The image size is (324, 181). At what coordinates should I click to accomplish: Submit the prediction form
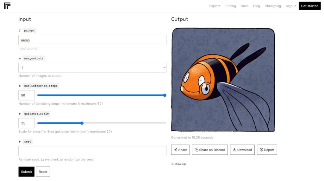(27, 172)
